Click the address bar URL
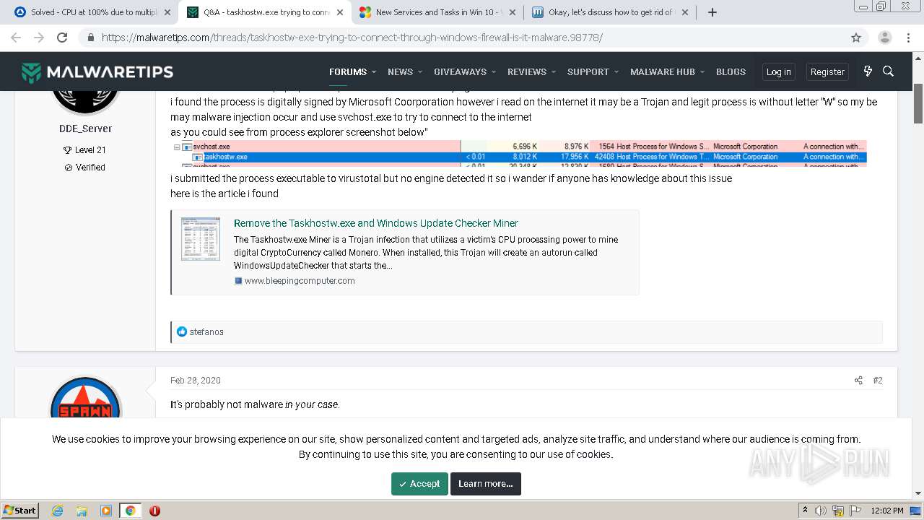Image resolution: width=924 pixels, height=520 pixels. [352, 38]
